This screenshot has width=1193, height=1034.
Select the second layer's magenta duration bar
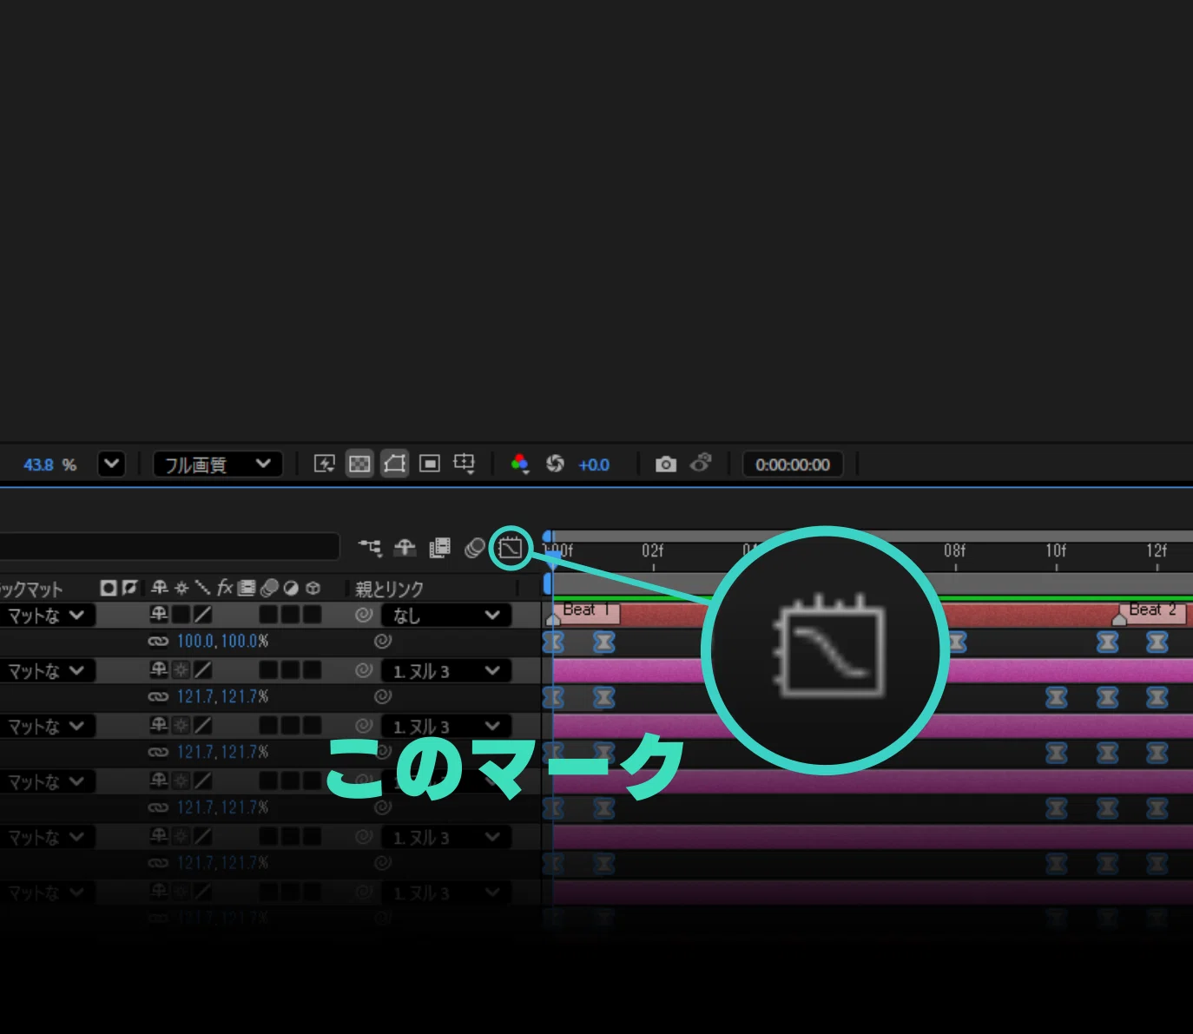pos(873,670)
